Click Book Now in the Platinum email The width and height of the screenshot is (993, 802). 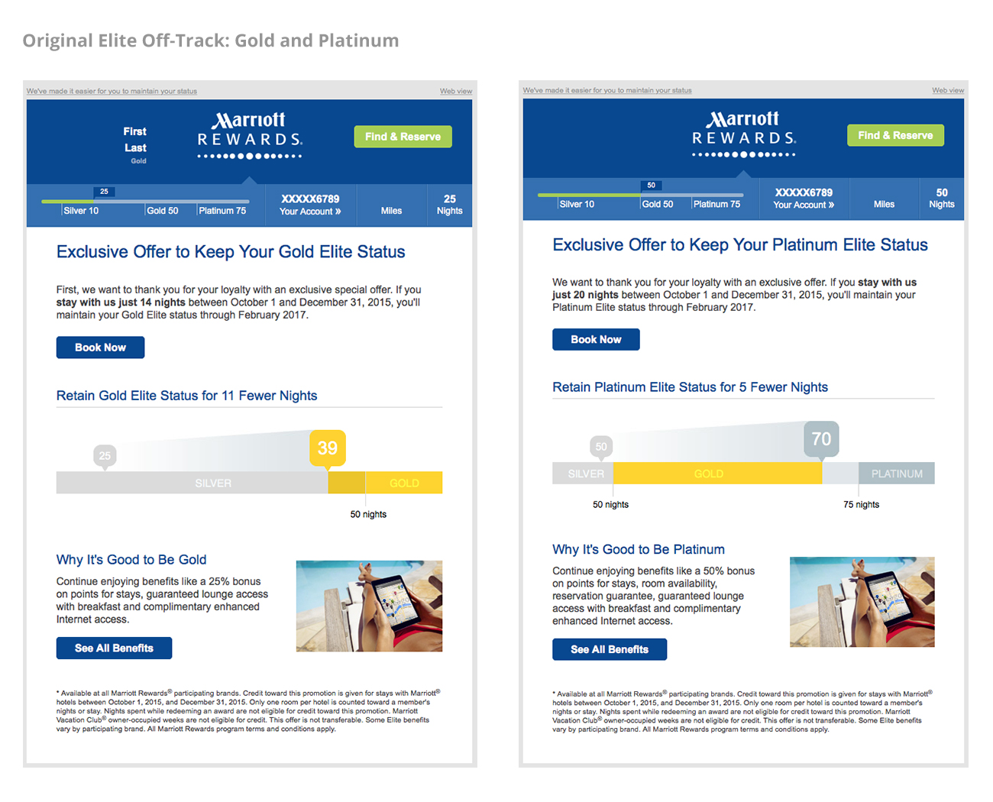596,340
